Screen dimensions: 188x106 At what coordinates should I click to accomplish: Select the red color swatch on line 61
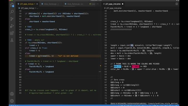[x=135, y=67]
